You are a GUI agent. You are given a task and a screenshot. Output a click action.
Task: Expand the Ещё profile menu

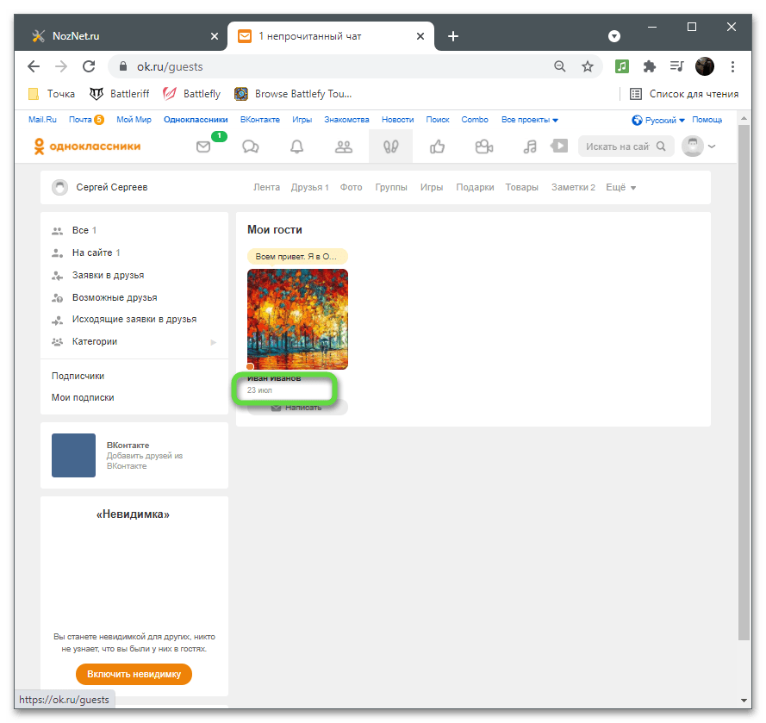point(620,187)
